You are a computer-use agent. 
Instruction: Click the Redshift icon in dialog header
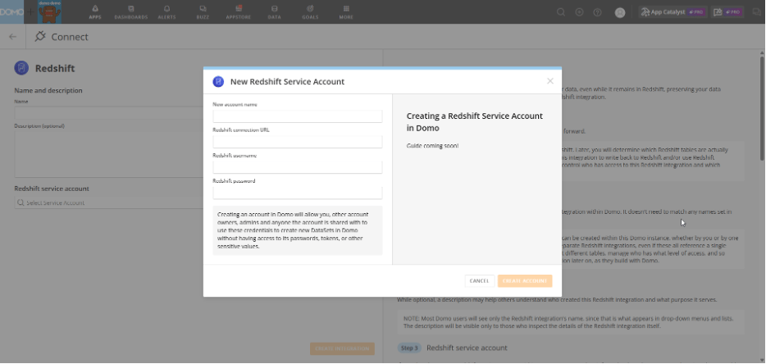click(x=218, y=82)
